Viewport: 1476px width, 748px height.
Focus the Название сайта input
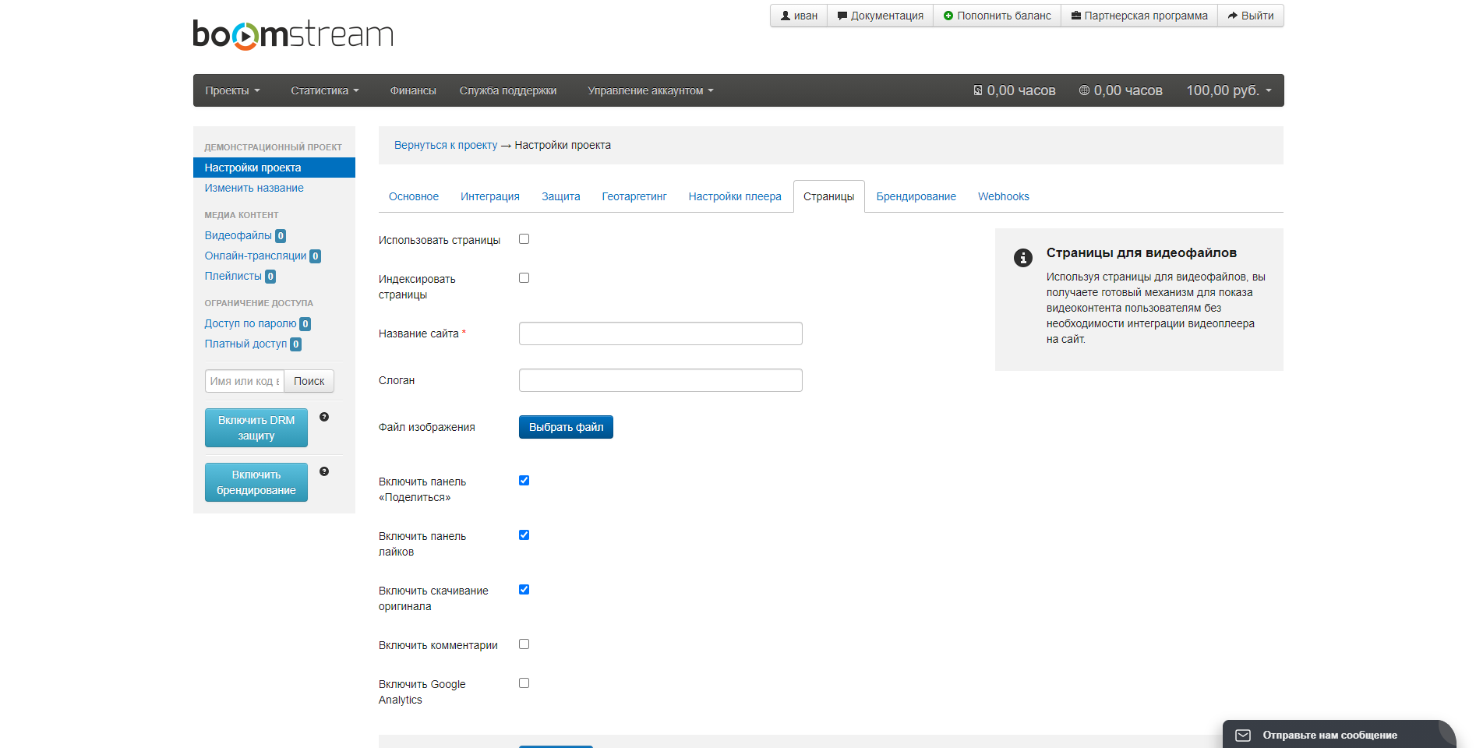pos(661,333)
